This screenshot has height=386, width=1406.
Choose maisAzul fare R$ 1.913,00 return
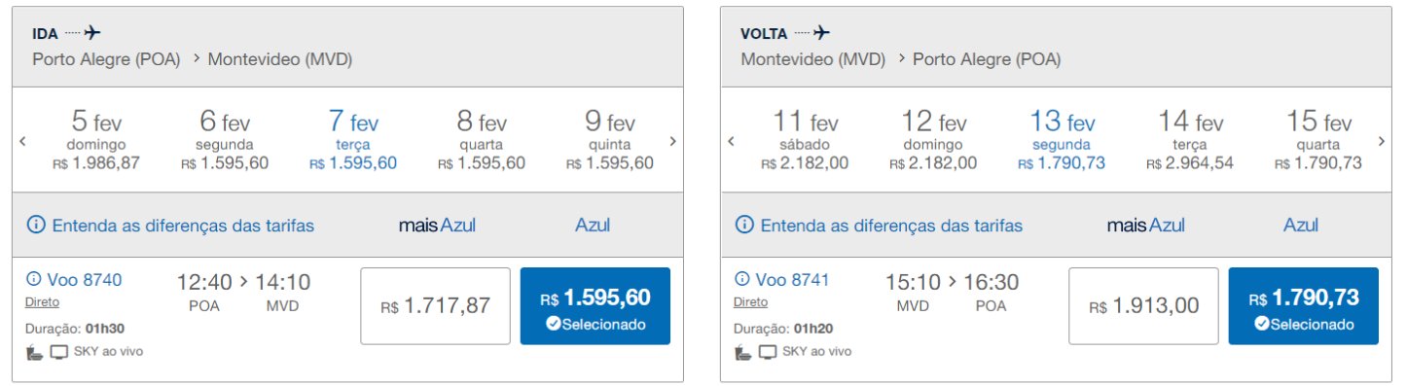click(x=1143, y=306)
